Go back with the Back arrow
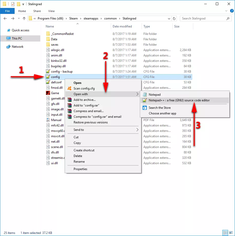Screen dimensions: 235x236 tap(5, 18)
